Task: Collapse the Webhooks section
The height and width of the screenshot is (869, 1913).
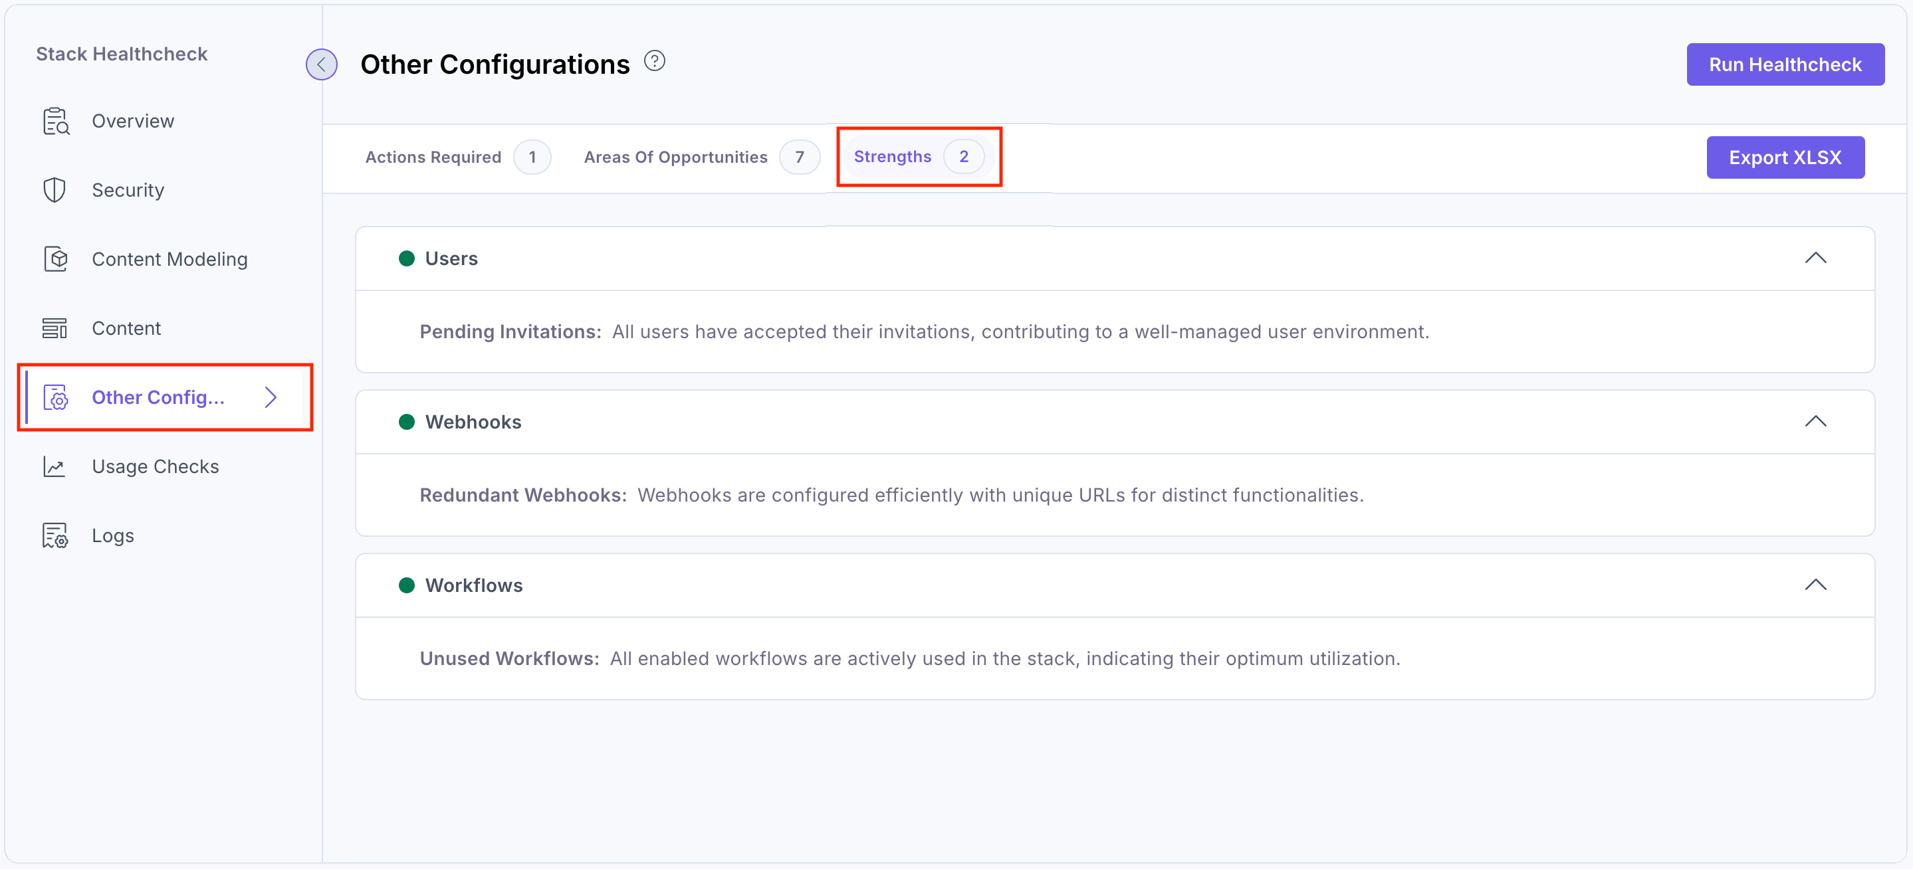Action: tap(1817, 421)
